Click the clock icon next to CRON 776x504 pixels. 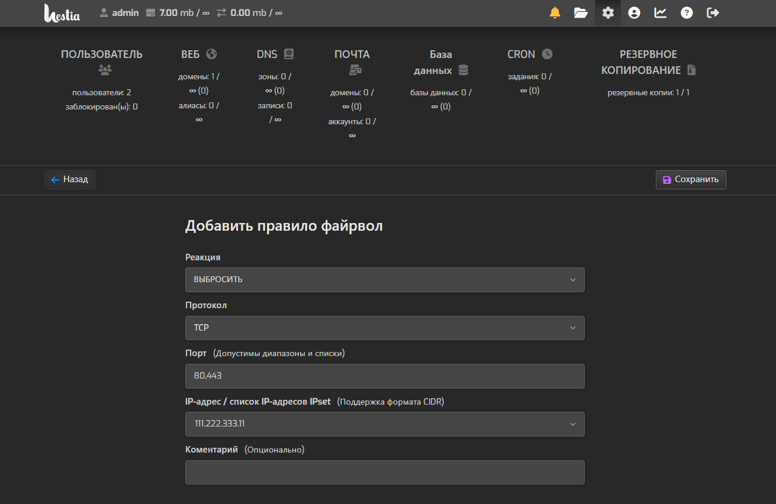pos(547,54)
